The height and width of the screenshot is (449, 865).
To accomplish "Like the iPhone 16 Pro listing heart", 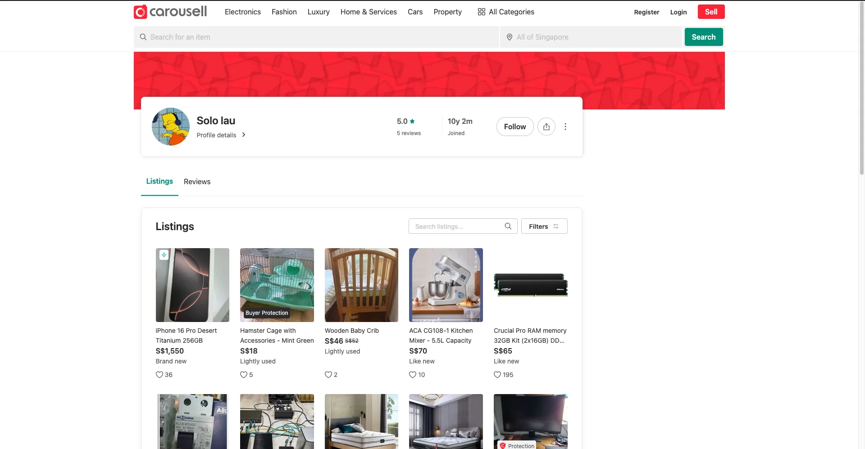I will 159,375.
